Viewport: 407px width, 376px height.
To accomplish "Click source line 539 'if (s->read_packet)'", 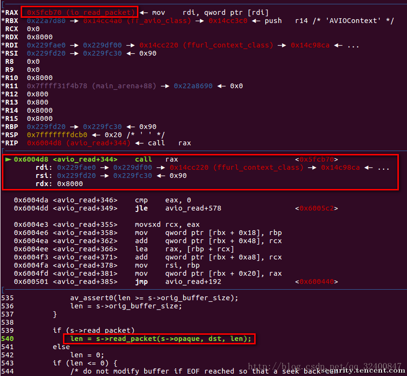I will [x=94, y=330].
